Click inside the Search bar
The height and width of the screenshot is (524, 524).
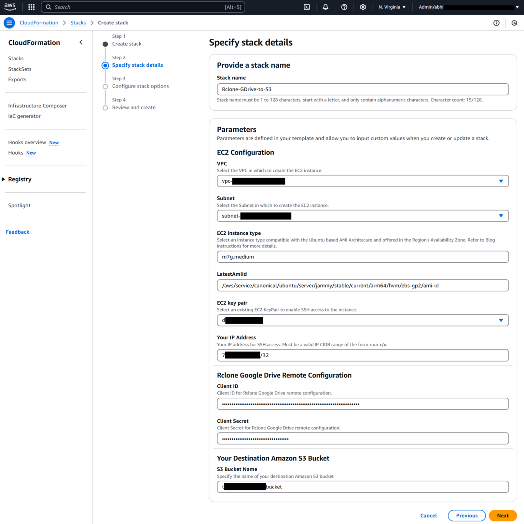[143, 7]
